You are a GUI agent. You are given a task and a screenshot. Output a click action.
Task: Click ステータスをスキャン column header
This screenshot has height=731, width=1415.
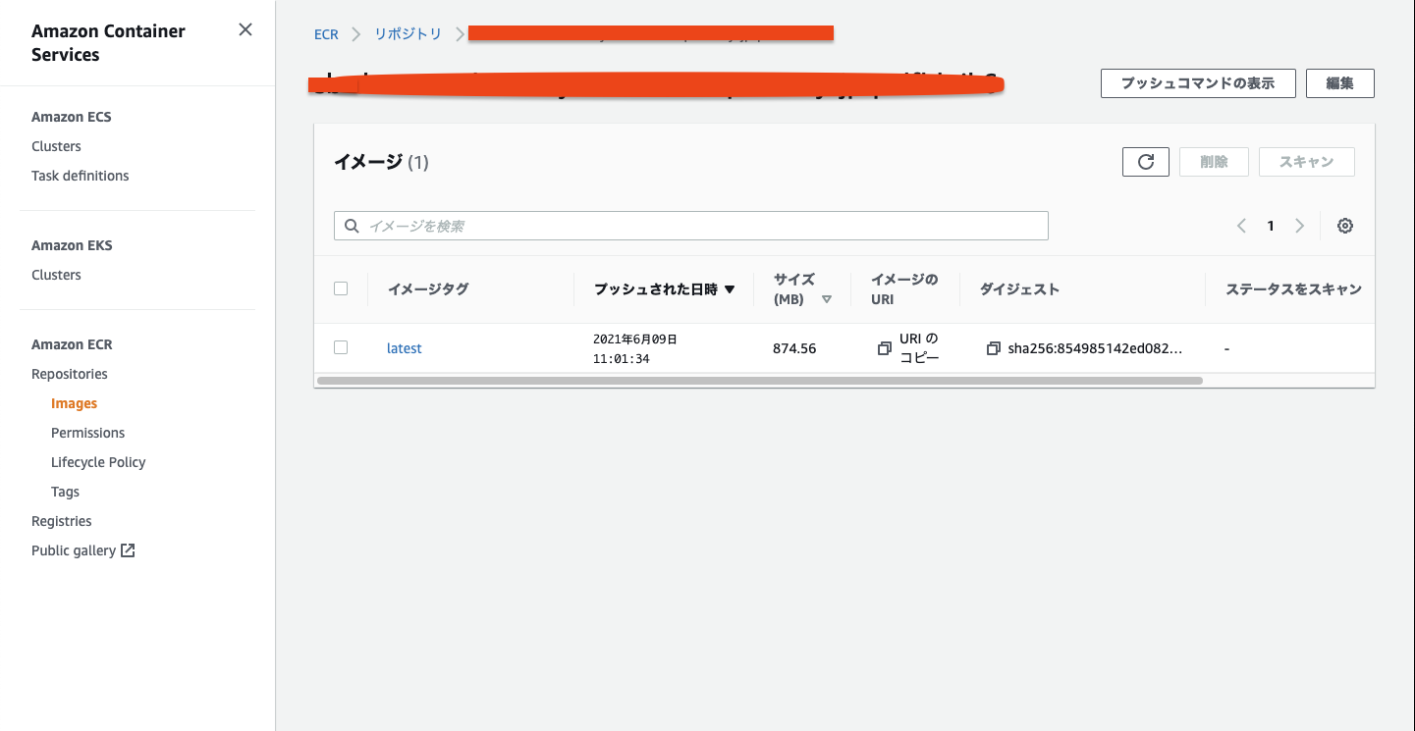click(1293, 289)
